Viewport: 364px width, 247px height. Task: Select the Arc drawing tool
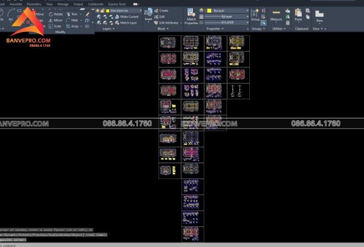(11, 15)
